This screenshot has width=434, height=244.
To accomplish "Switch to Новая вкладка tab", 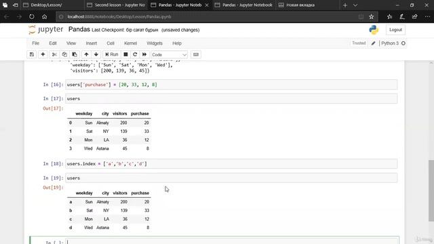I will click(x=308, y=5).
